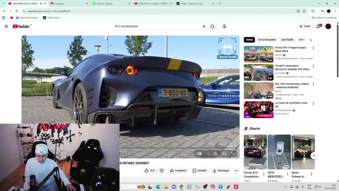Open Chrome apps grid in bookmarks bar
This screenshot has width=339, height=191.
3,18
